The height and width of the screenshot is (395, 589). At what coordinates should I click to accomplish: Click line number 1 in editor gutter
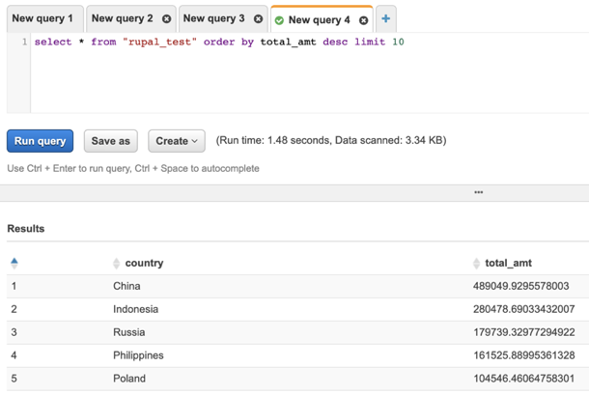click(24, 42)
